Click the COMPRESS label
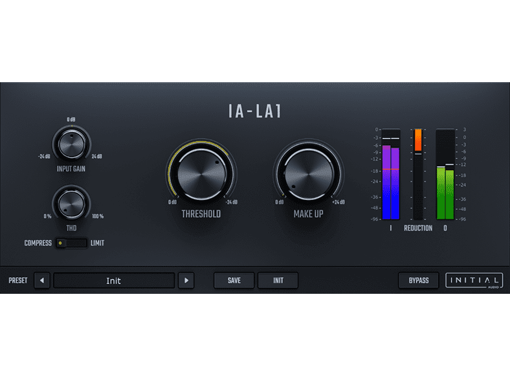510x376 pixels. (38, 243)
